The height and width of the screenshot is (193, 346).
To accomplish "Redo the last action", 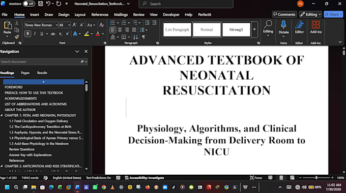I will coord(59,4).
